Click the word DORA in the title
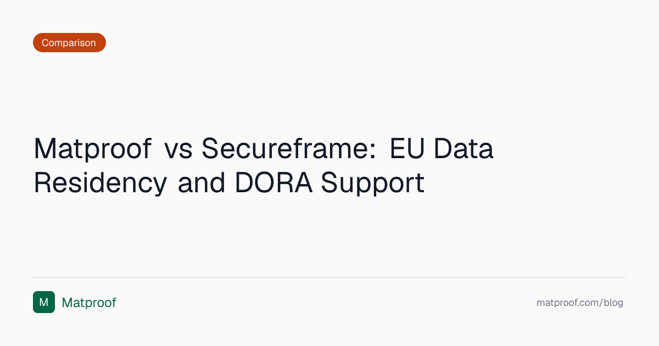Image resolution: width=659 pixels, height=346 pixels. coord(273,183)
